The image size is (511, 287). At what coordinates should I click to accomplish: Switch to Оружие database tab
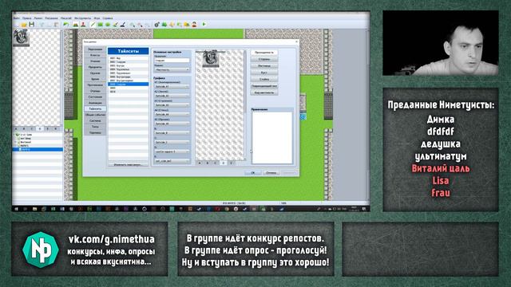tap(95, 73)
